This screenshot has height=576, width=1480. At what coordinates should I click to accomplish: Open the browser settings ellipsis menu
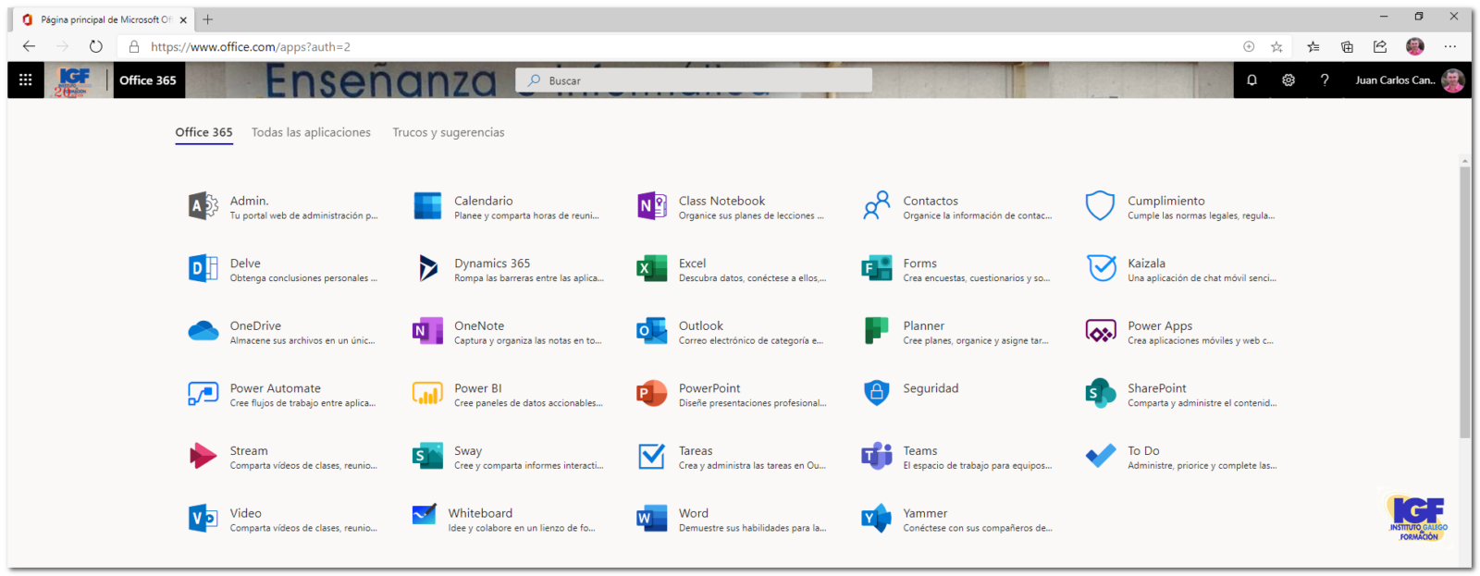click(x=1449, y=46)
